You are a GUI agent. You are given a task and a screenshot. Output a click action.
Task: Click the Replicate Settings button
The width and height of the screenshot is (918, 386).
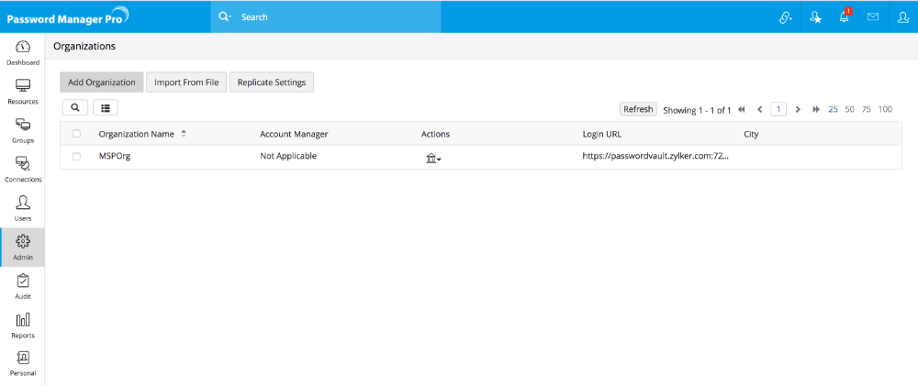pyautogui.click(x=272, y=83)
